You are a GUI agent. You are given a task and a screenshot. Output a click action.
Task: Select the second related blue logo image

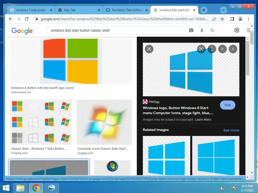(216, 155)
